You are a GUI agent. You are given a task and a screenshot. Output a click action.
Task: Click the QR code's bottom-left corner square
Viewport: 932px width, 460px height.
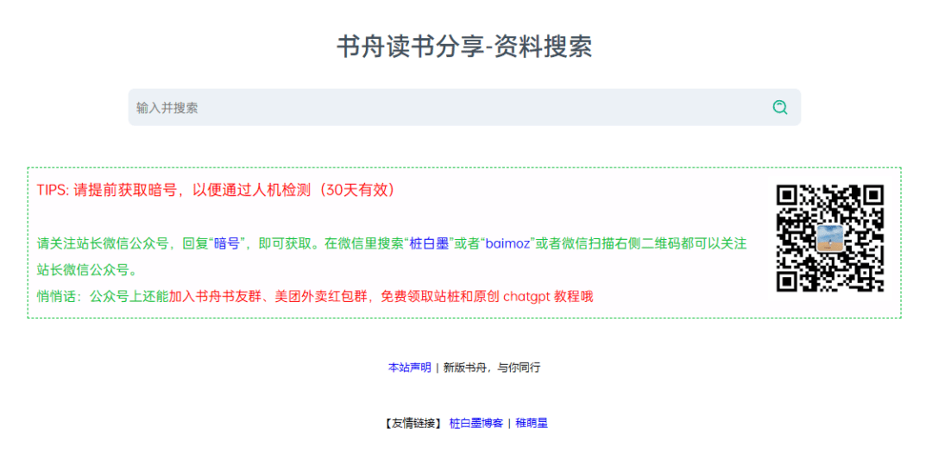pos(786,281)
